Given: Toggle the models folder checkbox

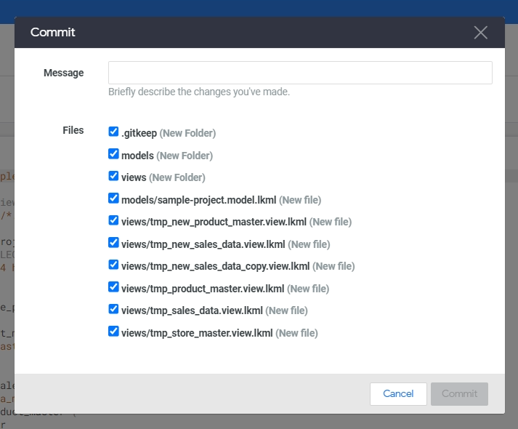Looking at the screenshot, I should tap(113, 154).
